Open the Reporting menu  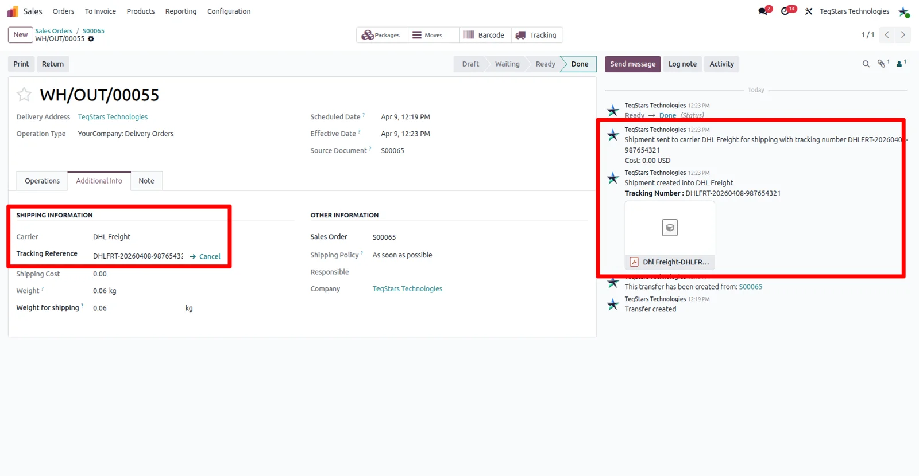(x=181, y=11)
